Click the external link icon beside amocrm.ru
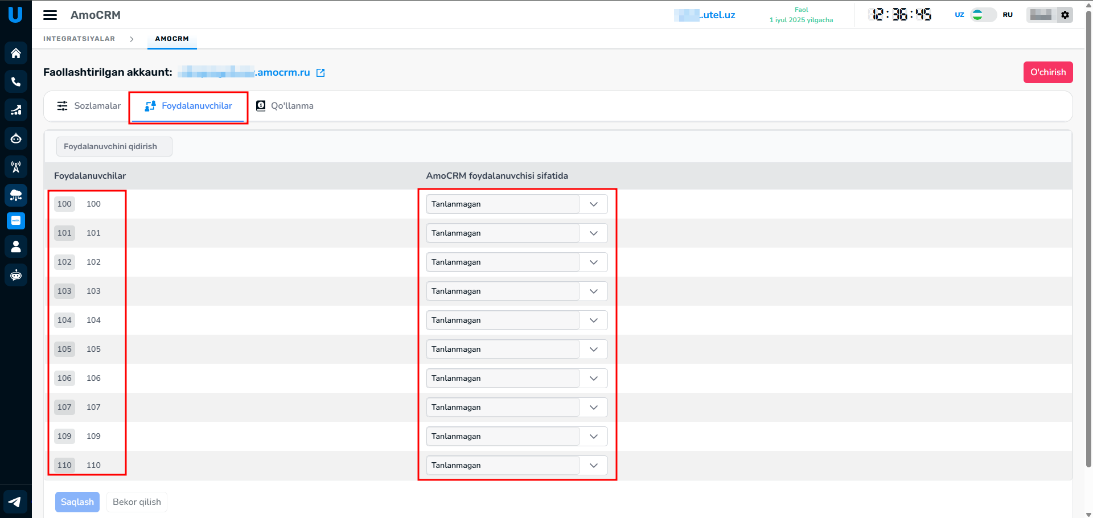Screen dimensions: 1093x518 tap(320, 73)
